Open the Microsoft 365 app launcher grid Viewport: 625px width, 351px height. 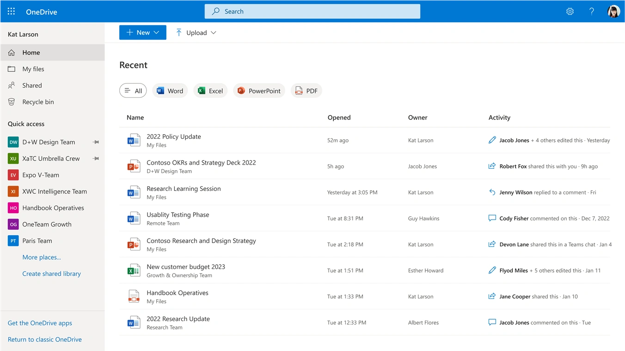tap(11, 11)
